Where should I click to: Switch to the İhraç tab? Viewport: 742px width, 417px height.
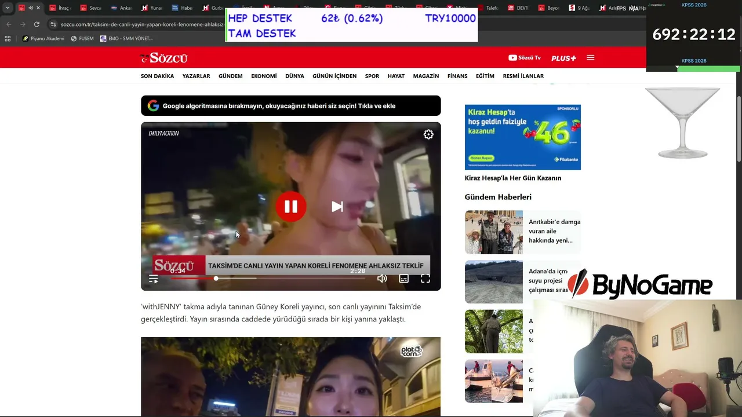click(x=60, y=8)
